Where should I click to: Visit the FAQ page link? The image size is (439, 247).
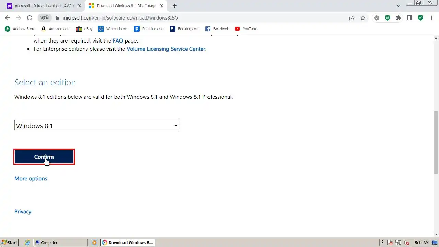coord(118,40)
